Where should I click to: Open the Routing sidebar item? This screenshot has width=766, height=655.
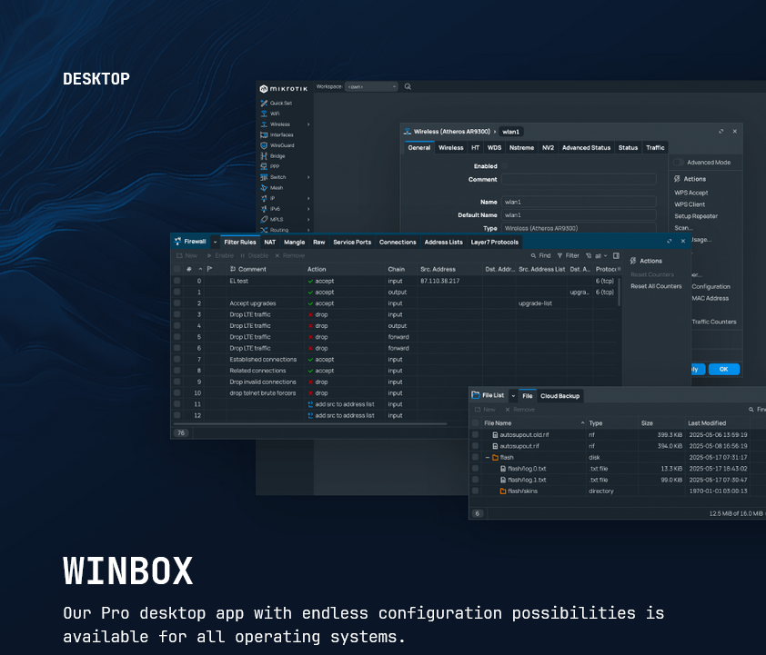[275, 230]
